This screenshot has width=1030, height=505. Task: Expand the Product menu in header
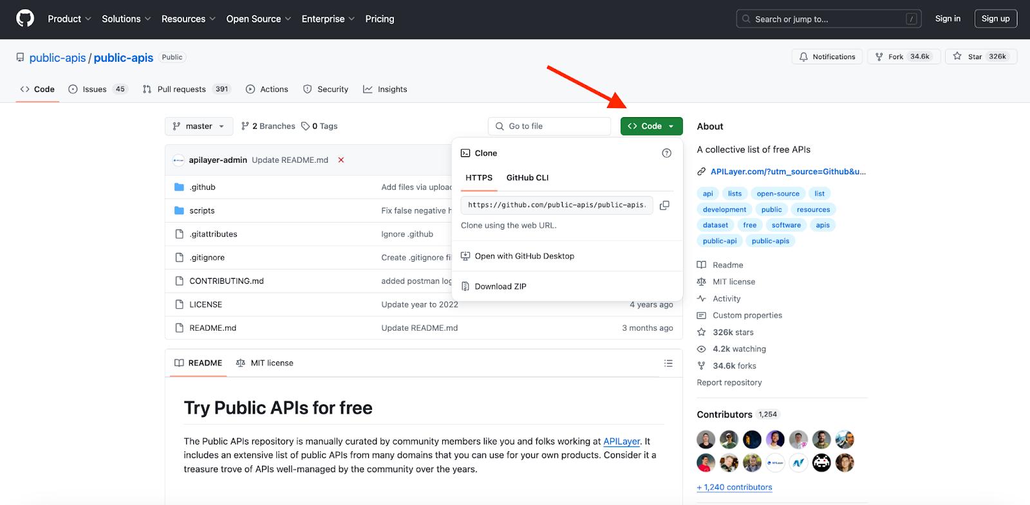[69, 19]
